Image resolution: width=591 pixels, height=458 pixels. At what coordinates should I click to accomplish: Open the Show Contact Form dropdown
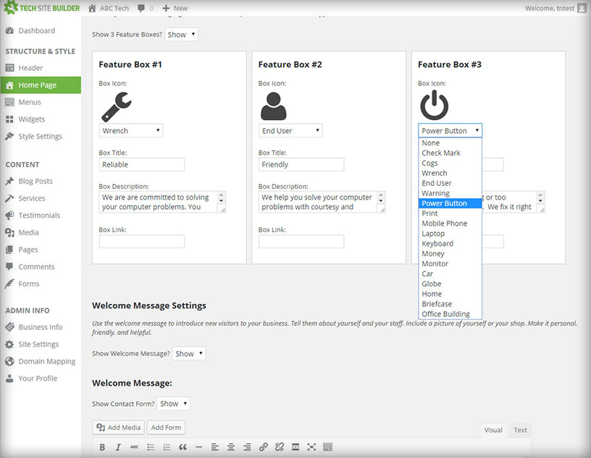click(x=173, y=403)
